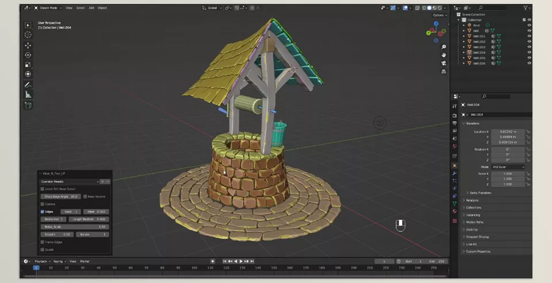Select the 3D Cursor tool
The width and height of the screenshot is (552, 283).
(x=28, y=35)
